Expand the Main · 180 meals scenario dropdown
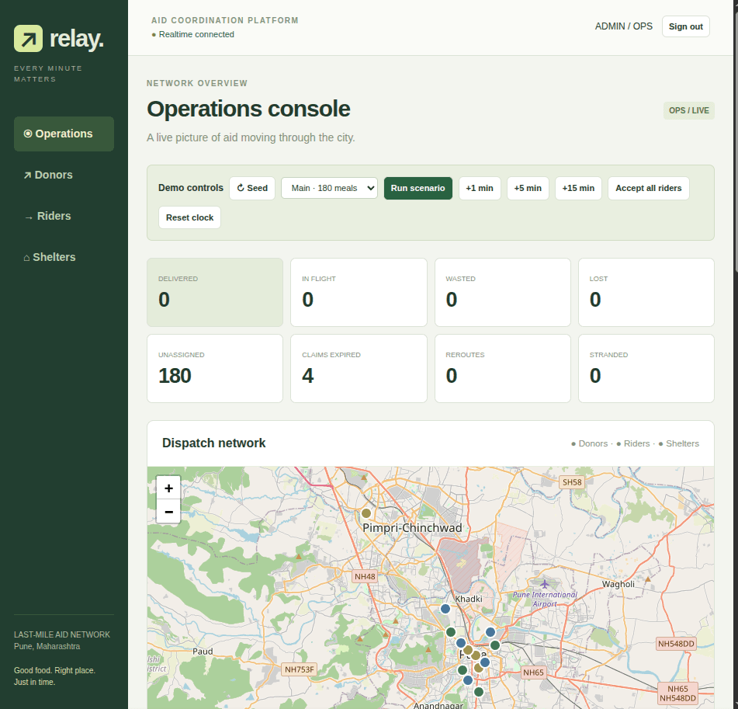Image resolution: width=738 pixels, height=709 pixels. coord(330,188)
